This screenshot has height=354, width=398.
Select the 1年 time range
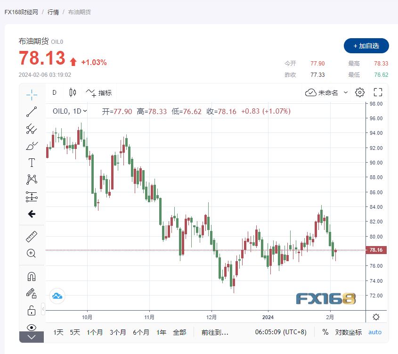tap(161, 332)
